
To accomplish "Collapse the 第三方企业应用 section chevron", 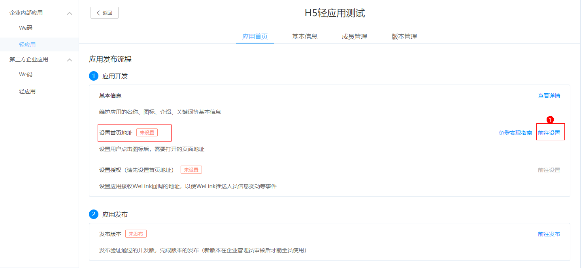I will tap(70, 60).
